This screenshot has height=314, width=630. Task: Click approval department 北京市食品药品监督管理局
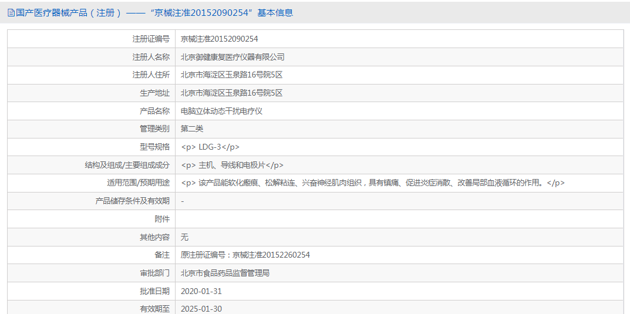click(225, 273)
